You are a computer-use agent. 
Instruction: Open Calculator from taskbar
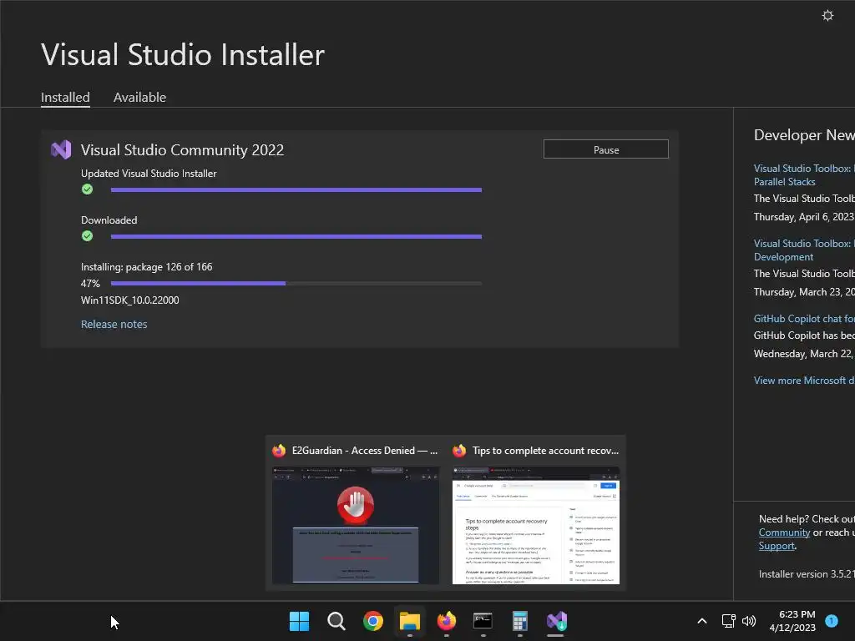click(x=519, y=621)
